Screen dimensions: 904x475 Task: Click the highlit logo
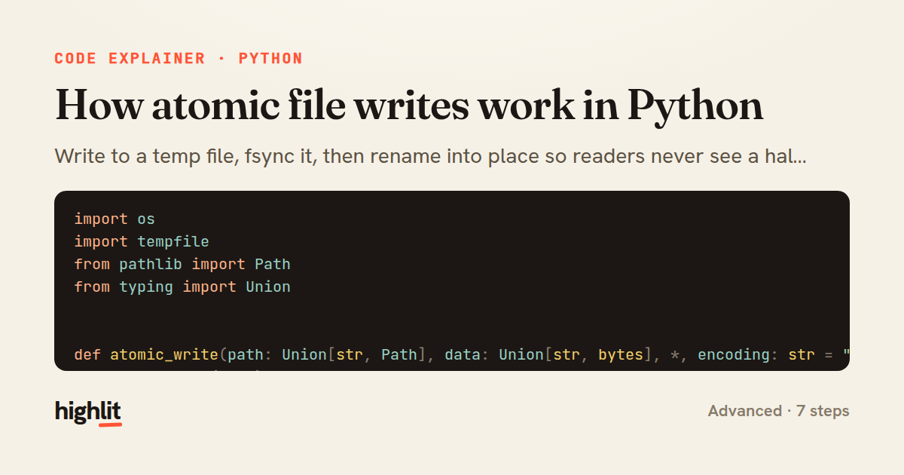(88, 412)
